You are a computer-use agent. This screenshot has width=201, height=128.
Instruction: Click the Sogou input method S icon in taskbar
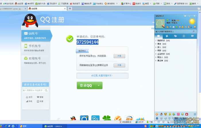[145, 126]
